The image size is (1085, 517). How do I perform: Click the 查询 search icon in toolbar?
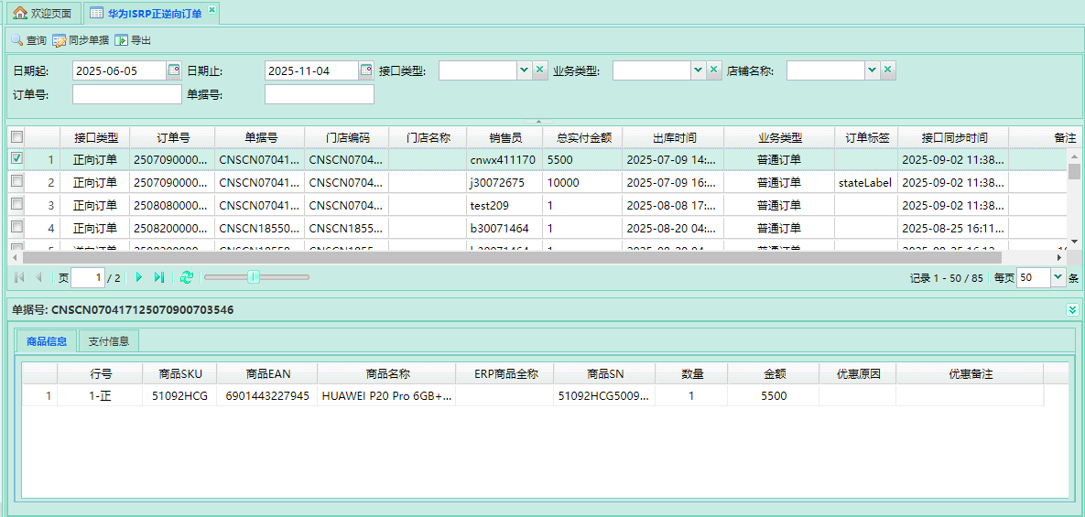pyautogui.click(x=16, y=40)
